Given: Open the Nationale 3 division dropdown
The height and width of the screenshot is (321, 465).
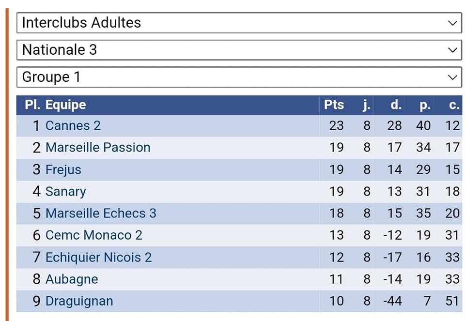Looking at the screenshot, I should (239, 50).
